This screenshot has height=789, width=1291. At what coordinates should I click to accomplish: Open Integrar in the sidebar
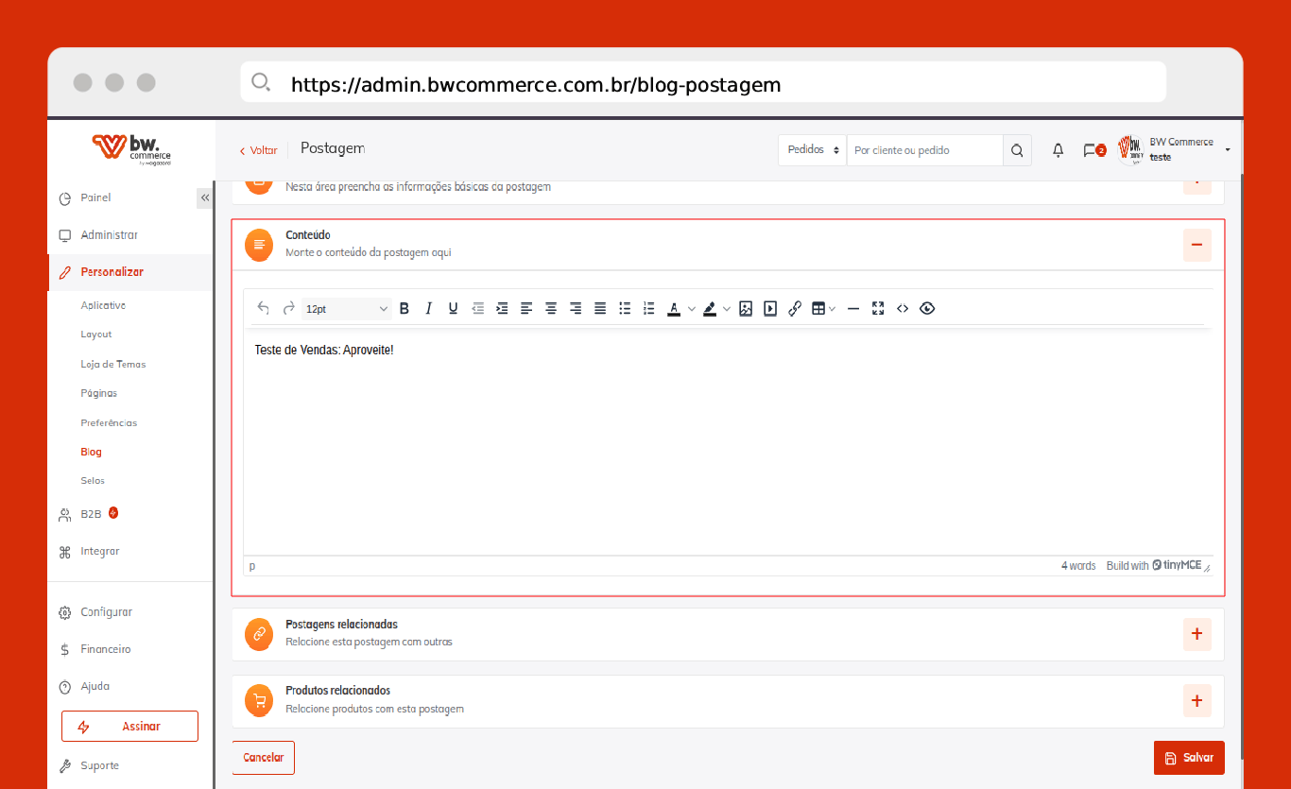click(99, 551)
